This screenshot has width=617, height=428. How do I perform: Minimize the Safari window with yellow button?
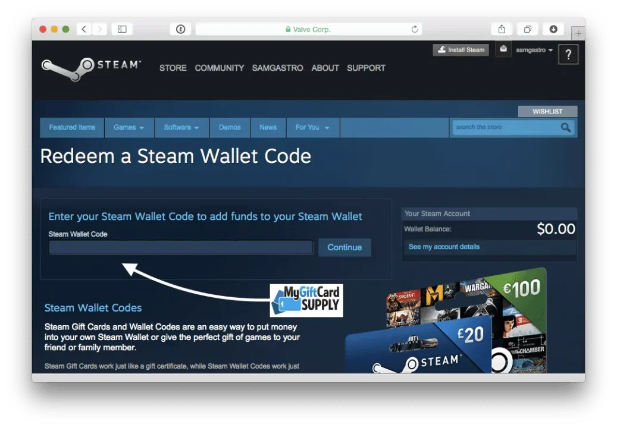54,29
